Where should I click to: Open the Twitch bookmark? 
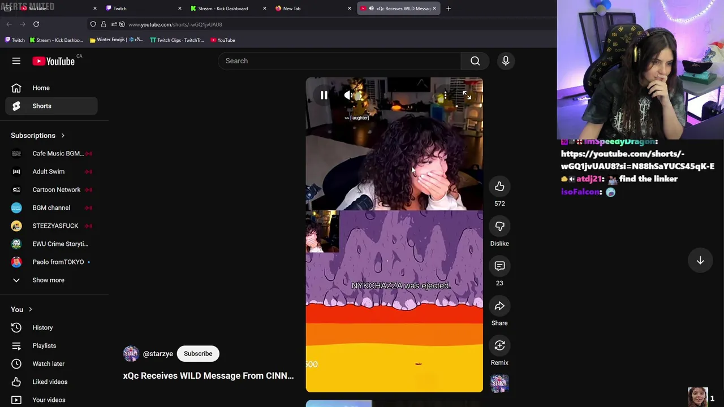coord(15,40)
